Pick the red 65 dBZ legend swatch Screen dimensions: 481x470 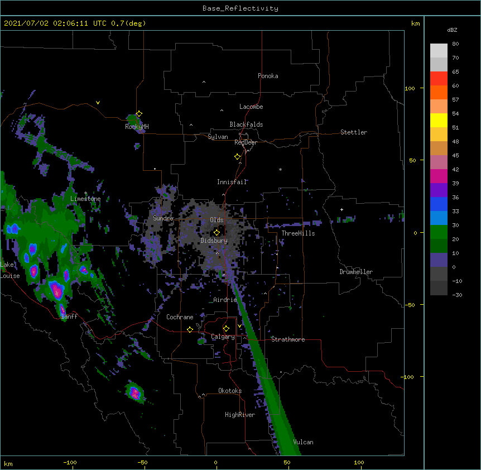tap(439, 79)
